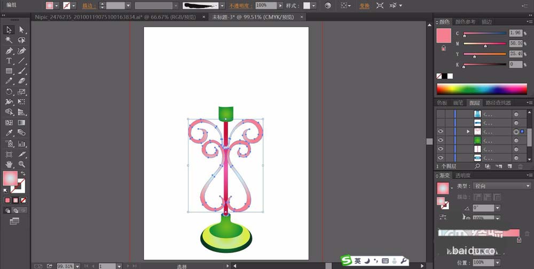Click the 描边 stroke link in control bar
The width and height of the screenshot is (534, 269).
point(89,6)
